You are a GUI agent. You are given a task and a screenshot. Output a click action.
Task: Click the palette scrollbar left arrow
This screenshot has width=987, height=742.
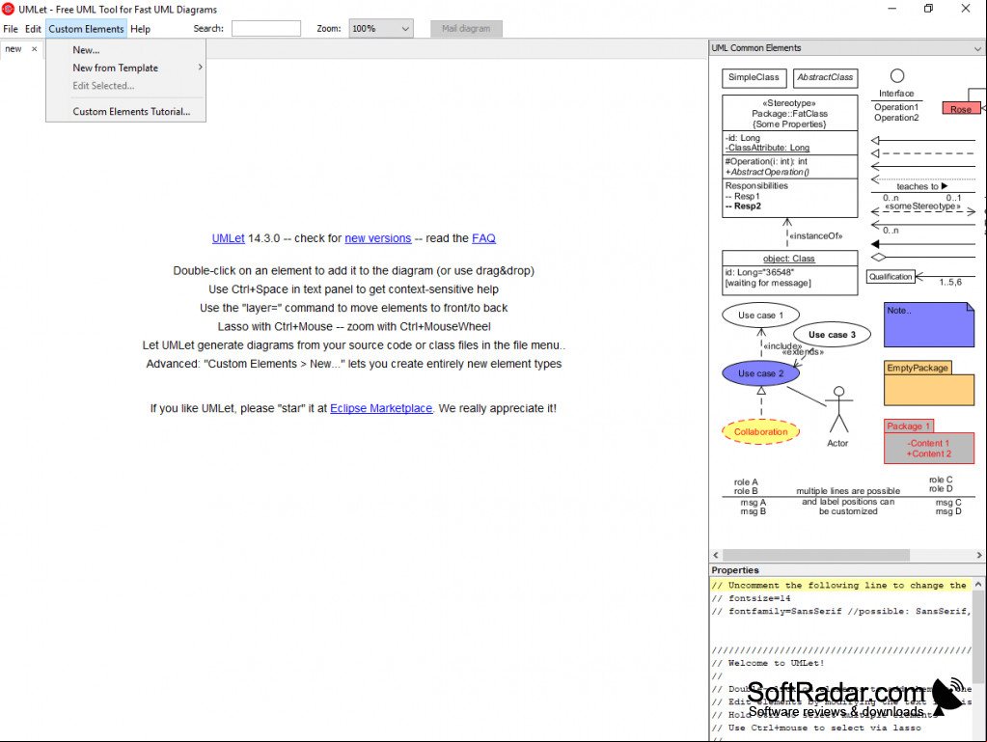point(716,555)
